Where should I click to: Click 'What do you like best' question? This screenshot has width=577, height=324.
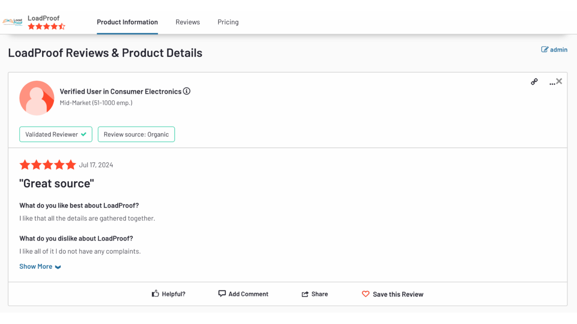tap(79, 205)
